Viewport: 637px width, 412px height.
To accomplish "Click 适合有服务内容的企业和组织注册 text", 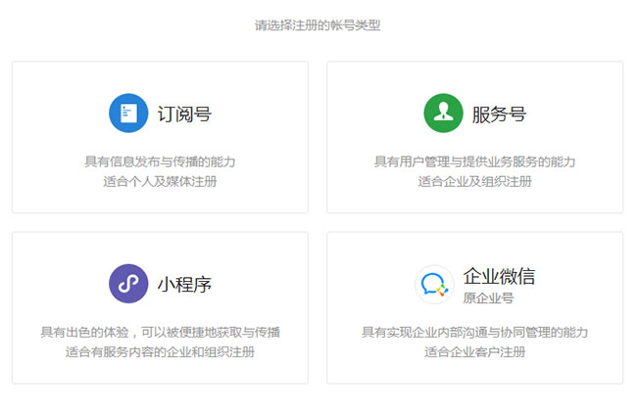I will tap(160, 352).
